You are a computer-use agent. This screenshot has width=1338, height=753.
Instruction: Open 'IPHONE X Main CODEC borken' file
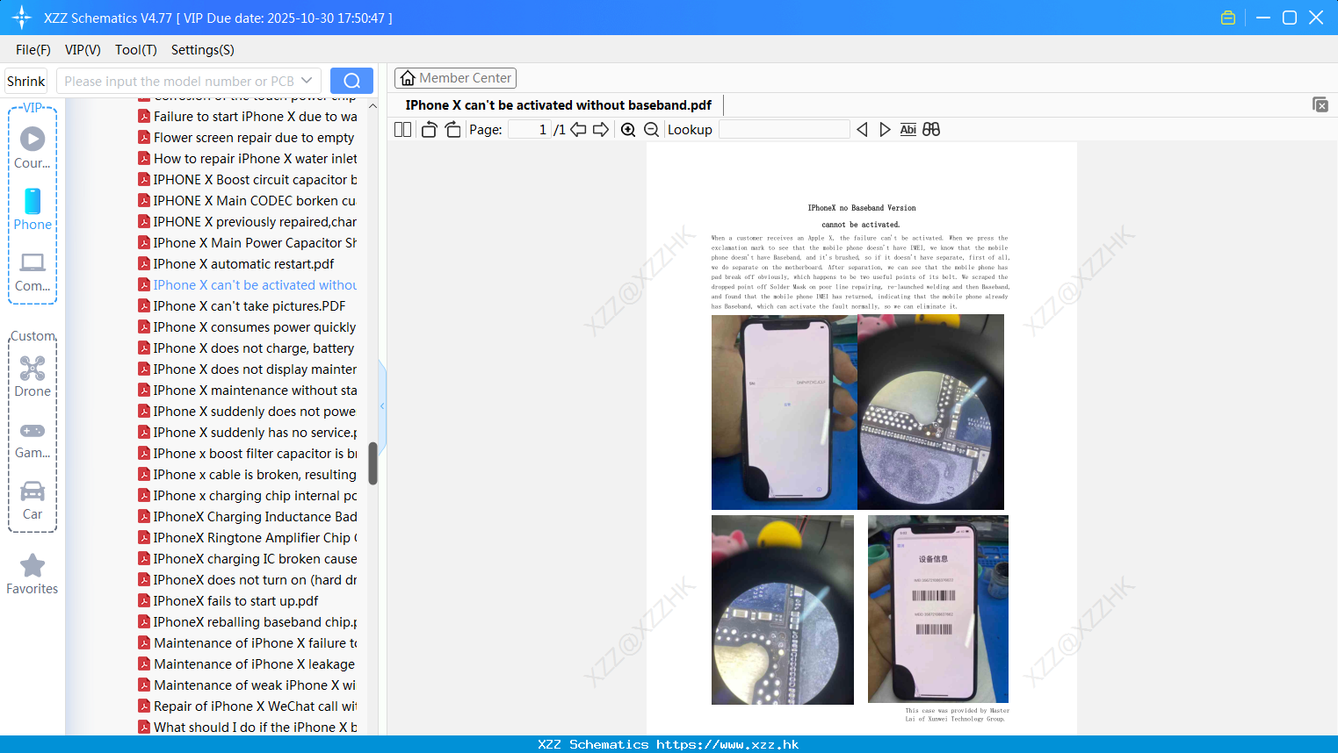tap(247, 200)
